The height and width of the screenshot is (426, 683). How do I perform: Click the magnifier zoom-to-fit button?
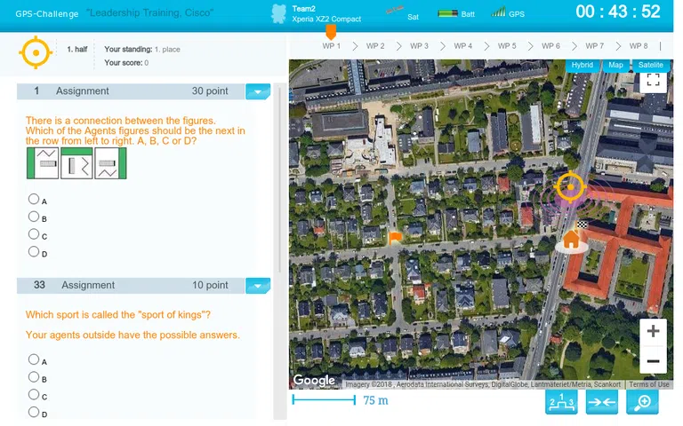click(642, 402)
